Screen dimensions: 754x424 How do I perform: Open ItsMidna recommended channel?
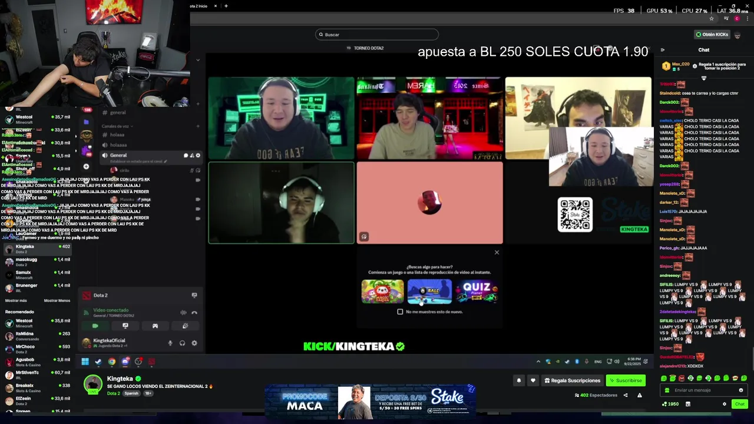[38, 336]
